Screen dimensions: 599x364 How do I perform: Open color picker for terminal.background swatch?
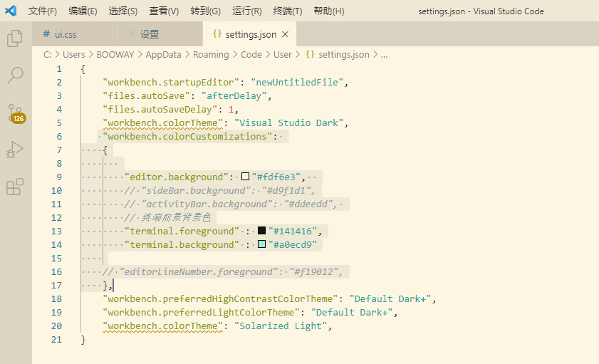pyautogui.click(x=261, y=244)
